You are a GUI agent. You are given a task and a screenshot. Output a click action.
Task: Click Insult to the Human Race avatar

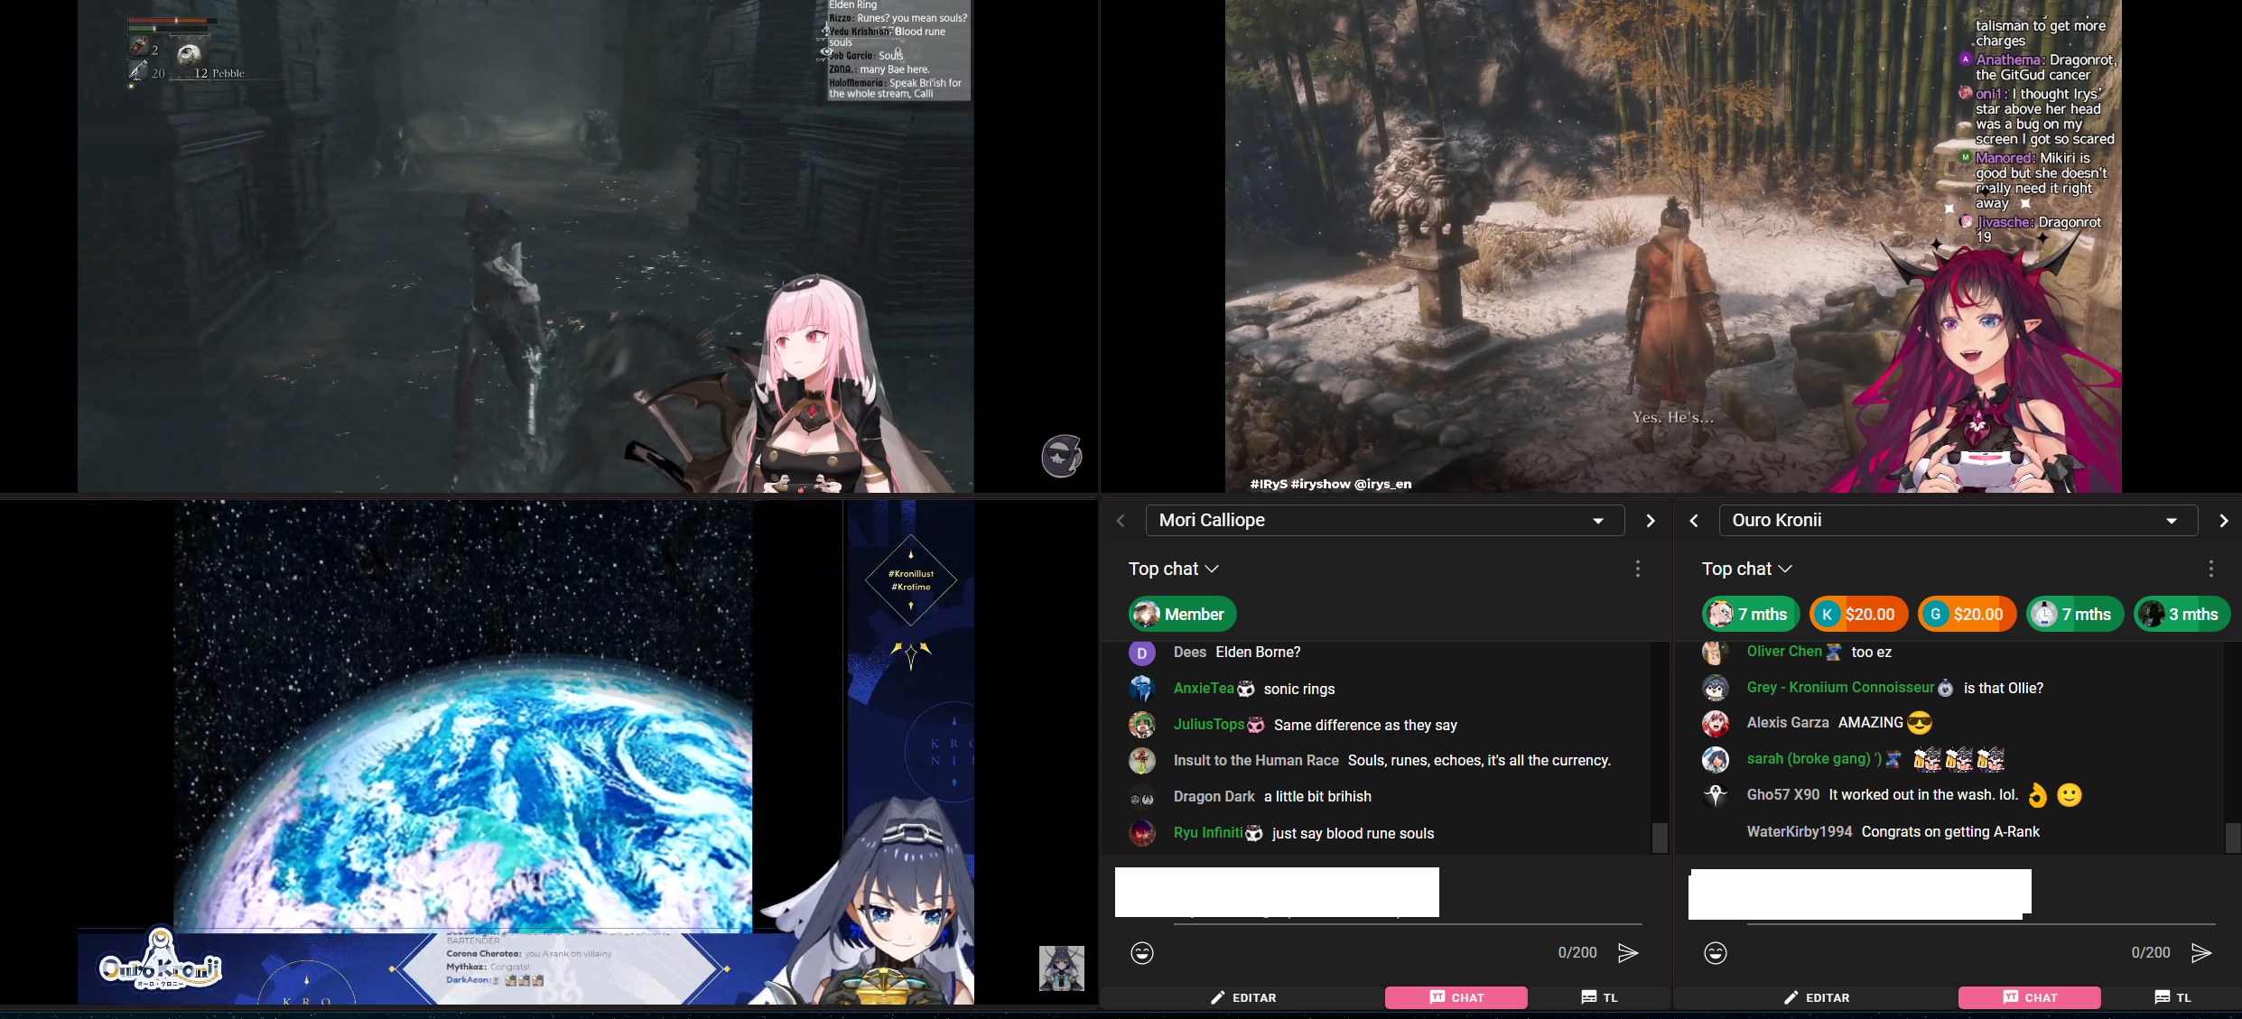point(1142,761)
